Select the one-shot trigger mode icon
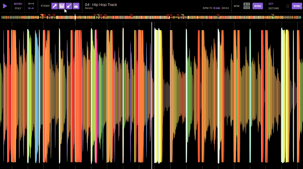Viewport: 303px width, 169px height. 31,4
